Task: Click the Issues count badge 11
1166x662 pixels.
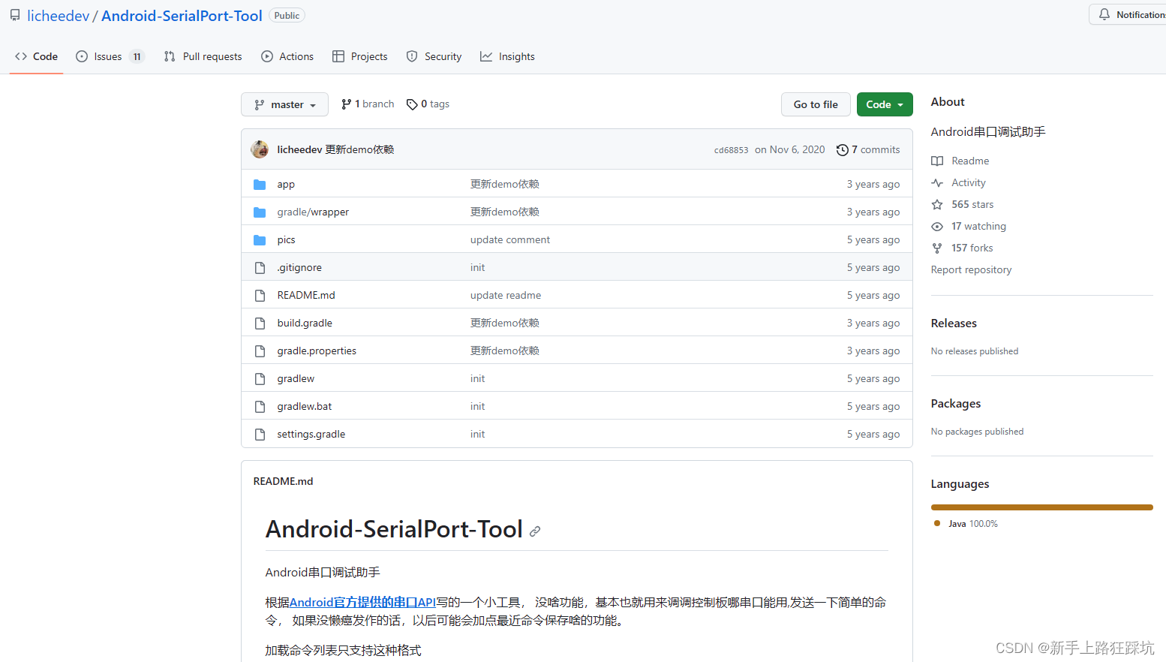Action: tap(137, 56)
